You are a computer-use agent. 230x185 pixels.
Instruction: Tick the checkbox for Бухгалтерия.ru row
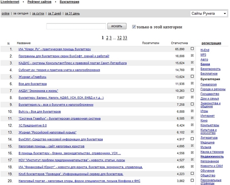(x=192, y=104)
